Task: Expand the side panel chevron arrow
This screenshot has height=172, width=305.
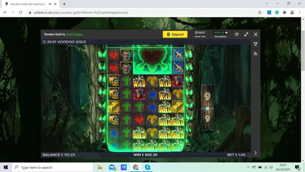Action: 256,153
